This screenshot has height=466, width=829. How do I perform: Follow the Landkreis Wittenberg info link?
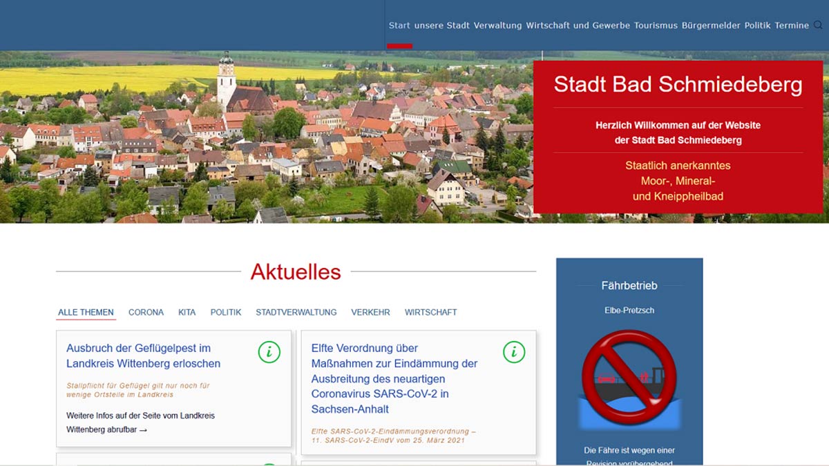[x=141, y=422]
